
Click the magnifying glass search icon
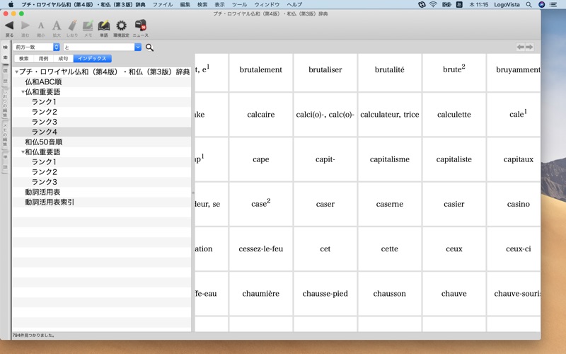[149, 47]
